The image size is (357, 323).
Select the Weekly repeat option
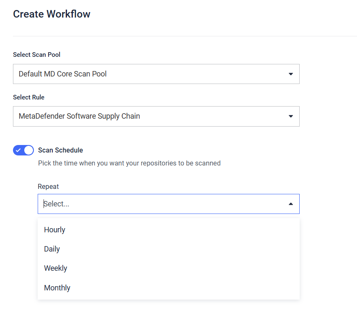tap(169, 268)
